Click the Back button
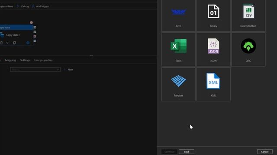The width and height of the screenshot is (277, 155). tap(187, 152)
